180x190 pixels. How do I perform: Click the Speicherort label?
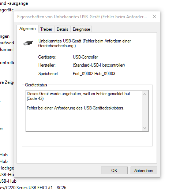[x=49, y=74]
